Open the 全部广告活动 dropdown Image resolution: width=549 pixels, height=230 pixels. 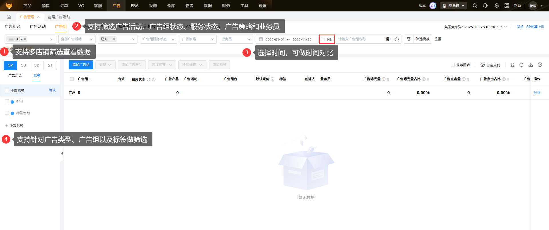(x=77, y=39)
